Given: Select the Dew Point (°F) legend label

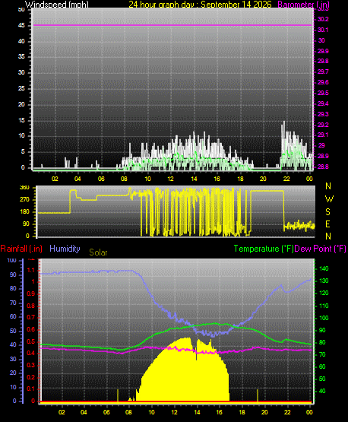Looking at the screenshot, I should coord(321,249).
